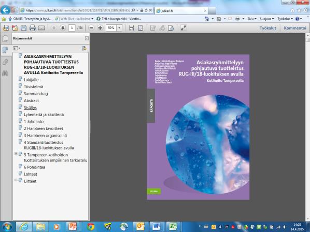
Task: Toggle full-screen reading mode icon
Action: 184,28
